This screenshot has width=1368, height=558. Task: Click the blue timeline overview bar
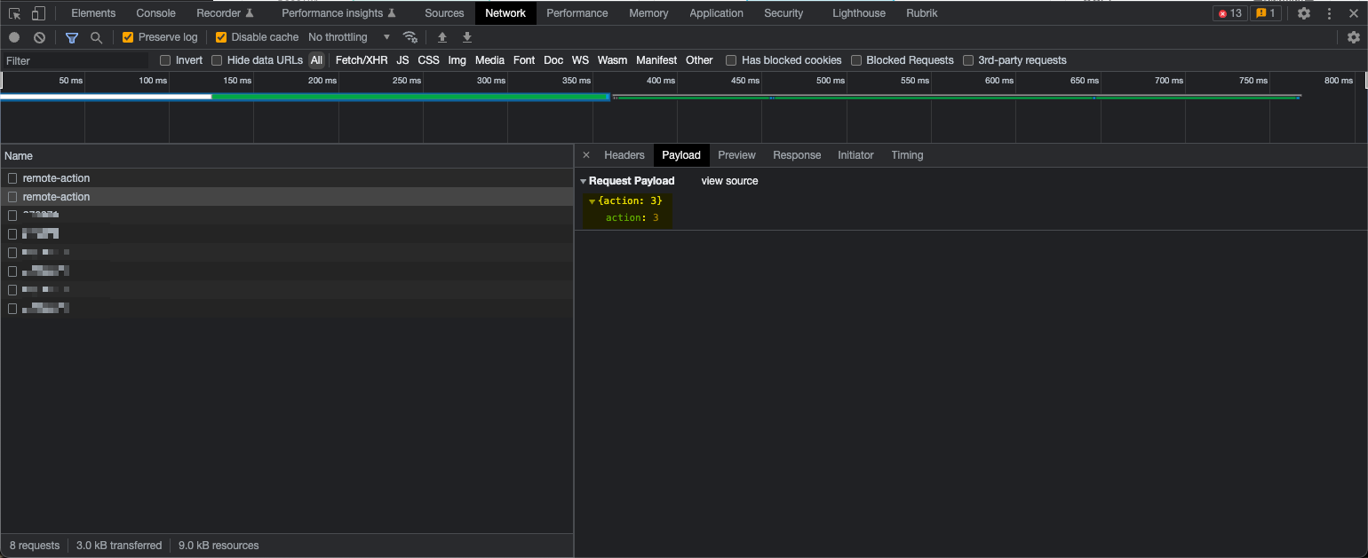(305, 98)
